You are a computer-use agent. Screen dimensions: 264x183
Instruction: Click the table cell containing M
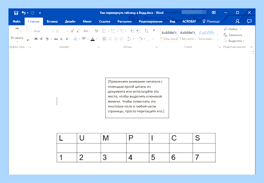pos(113,138)
